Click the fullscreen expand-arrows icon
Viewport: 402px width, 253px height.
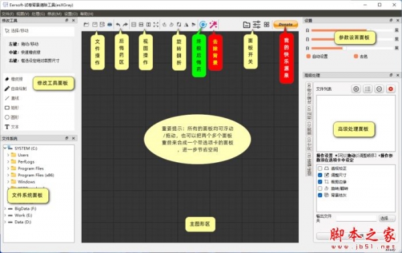(x=156, y=25)
